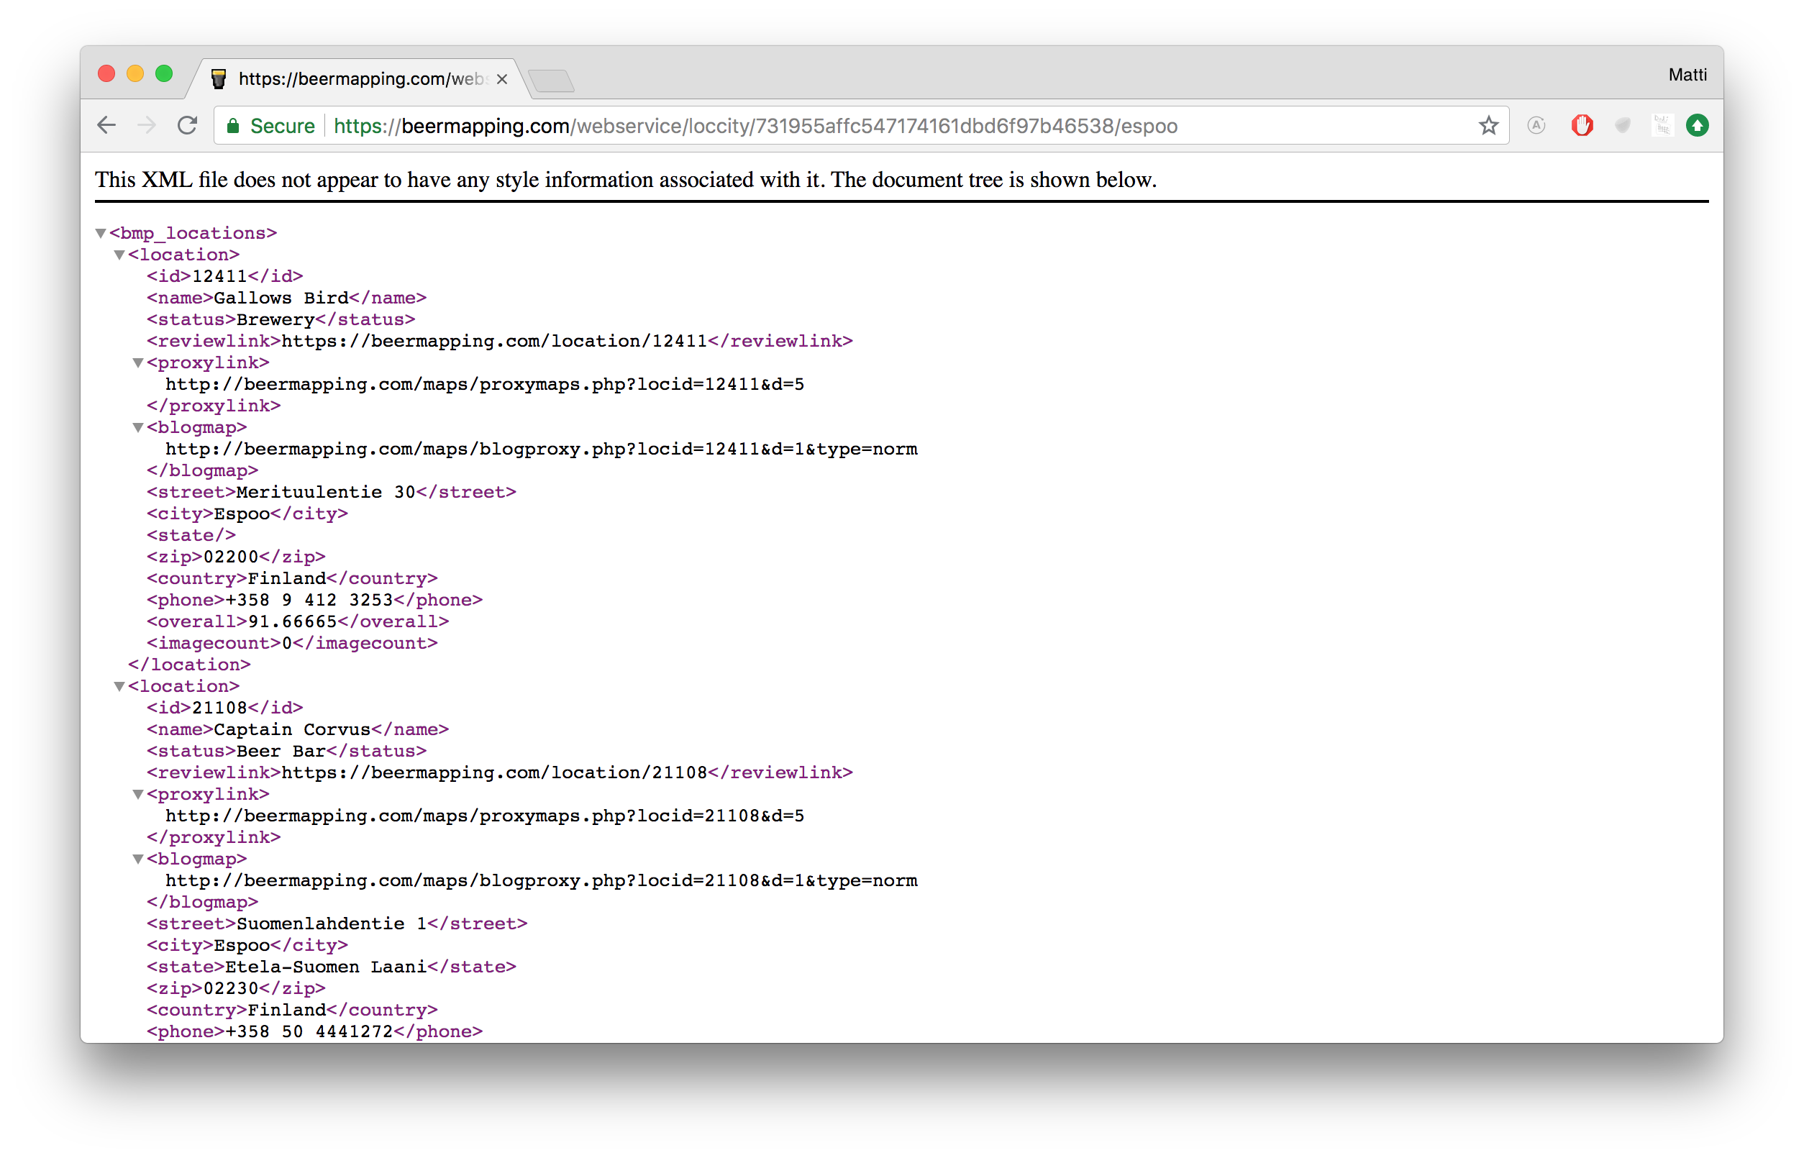The height and width of the screenshot is (1158, 1804).
Task: Click the green up-arrow extension icon
Action: pyautogui.click(x=1698, y=126)
